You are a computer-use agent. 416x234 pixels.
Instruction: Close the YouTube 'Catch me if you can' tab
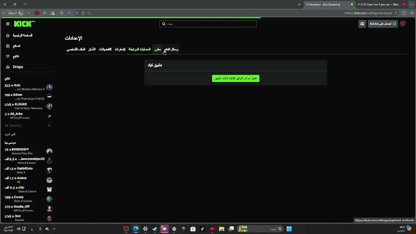coord(359,5)
